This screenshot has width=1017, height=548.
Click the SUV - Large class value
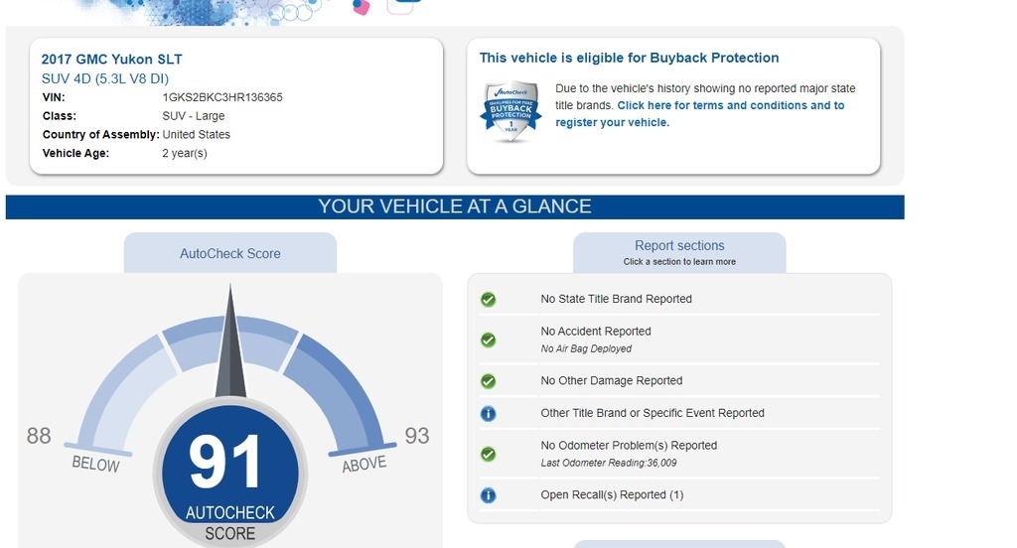[194, 116]
